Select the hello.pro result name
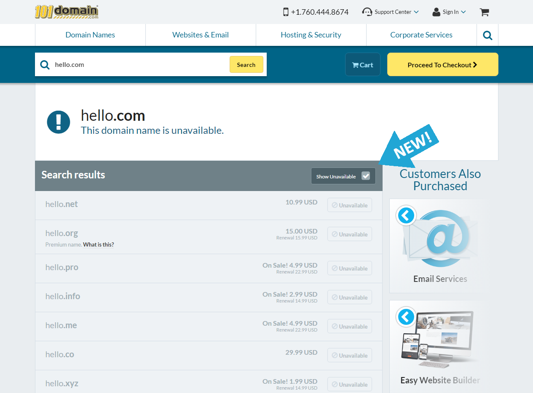The width and height of the screenshot is (533, 393). [x=62, y=267]
